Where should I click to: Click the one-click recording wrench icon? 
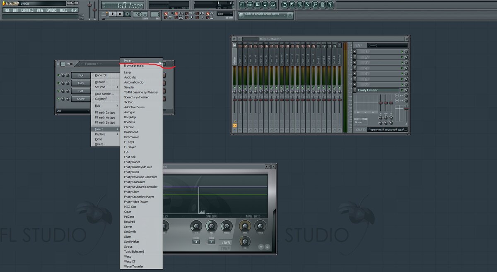coord(315,5)
